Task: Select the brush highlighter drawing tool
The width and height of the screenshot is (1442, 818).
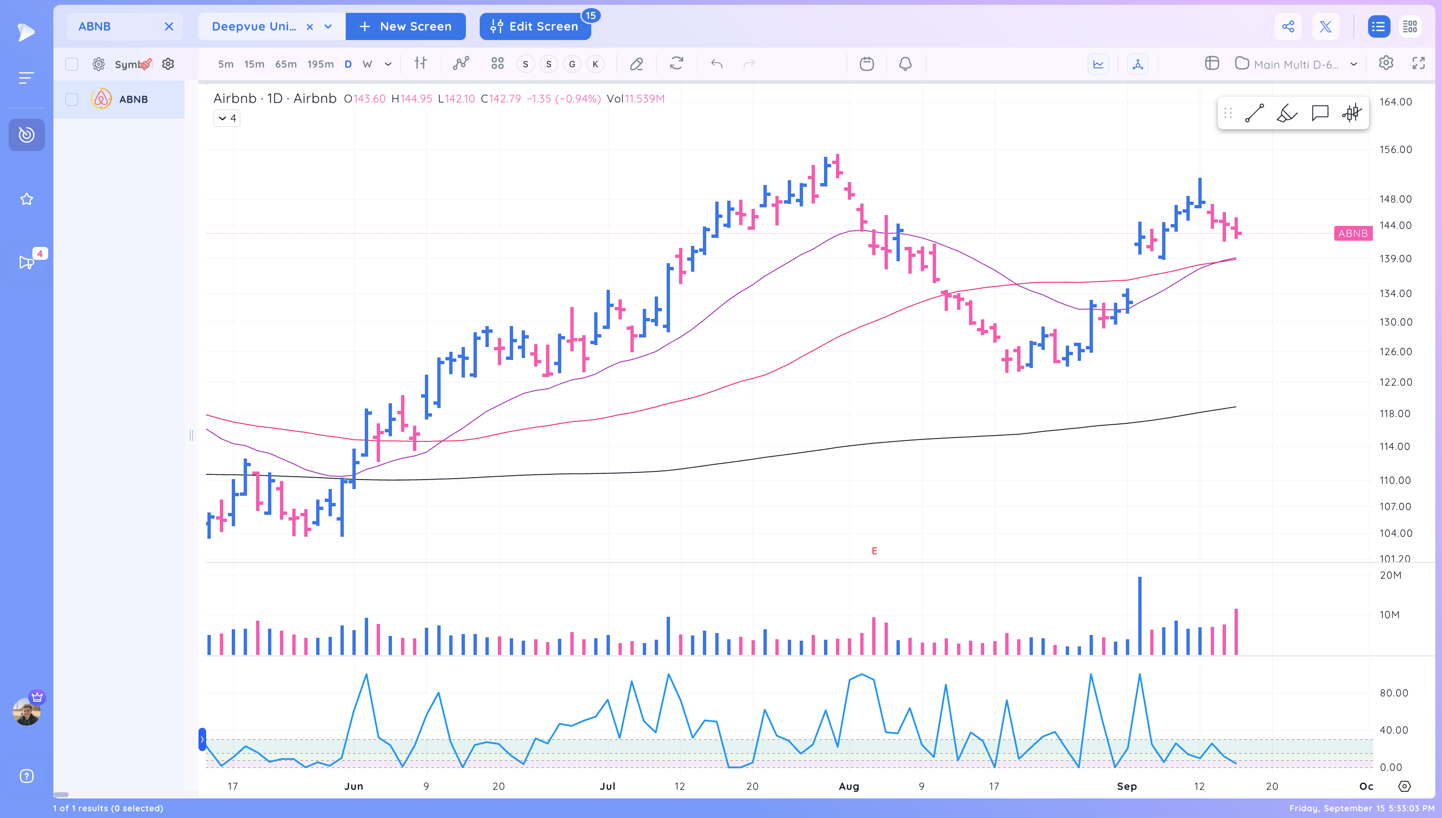Action: tap(1287, 113)
